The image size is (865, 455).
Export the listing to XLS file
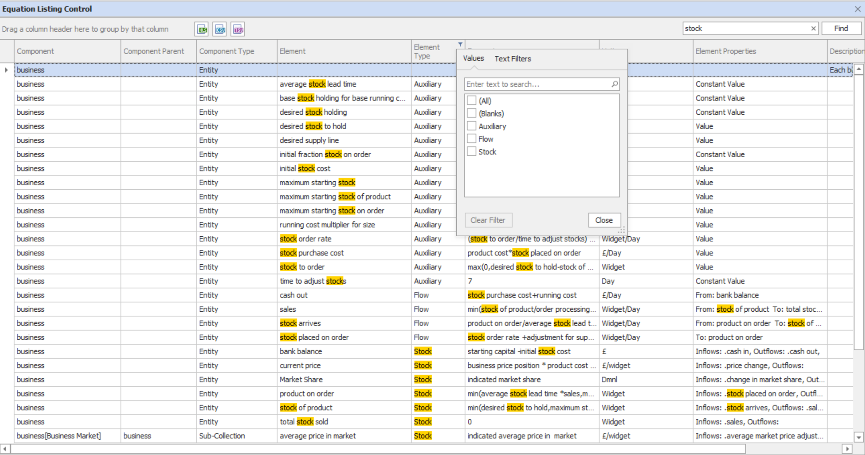(202, 29)
